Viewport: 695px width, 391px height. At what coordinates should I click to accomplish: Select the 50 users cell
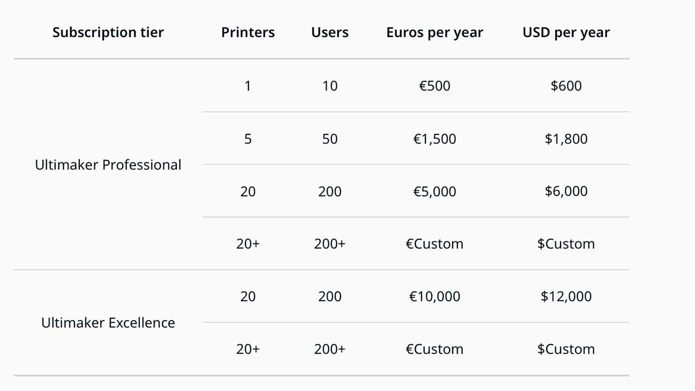point(330,139)
